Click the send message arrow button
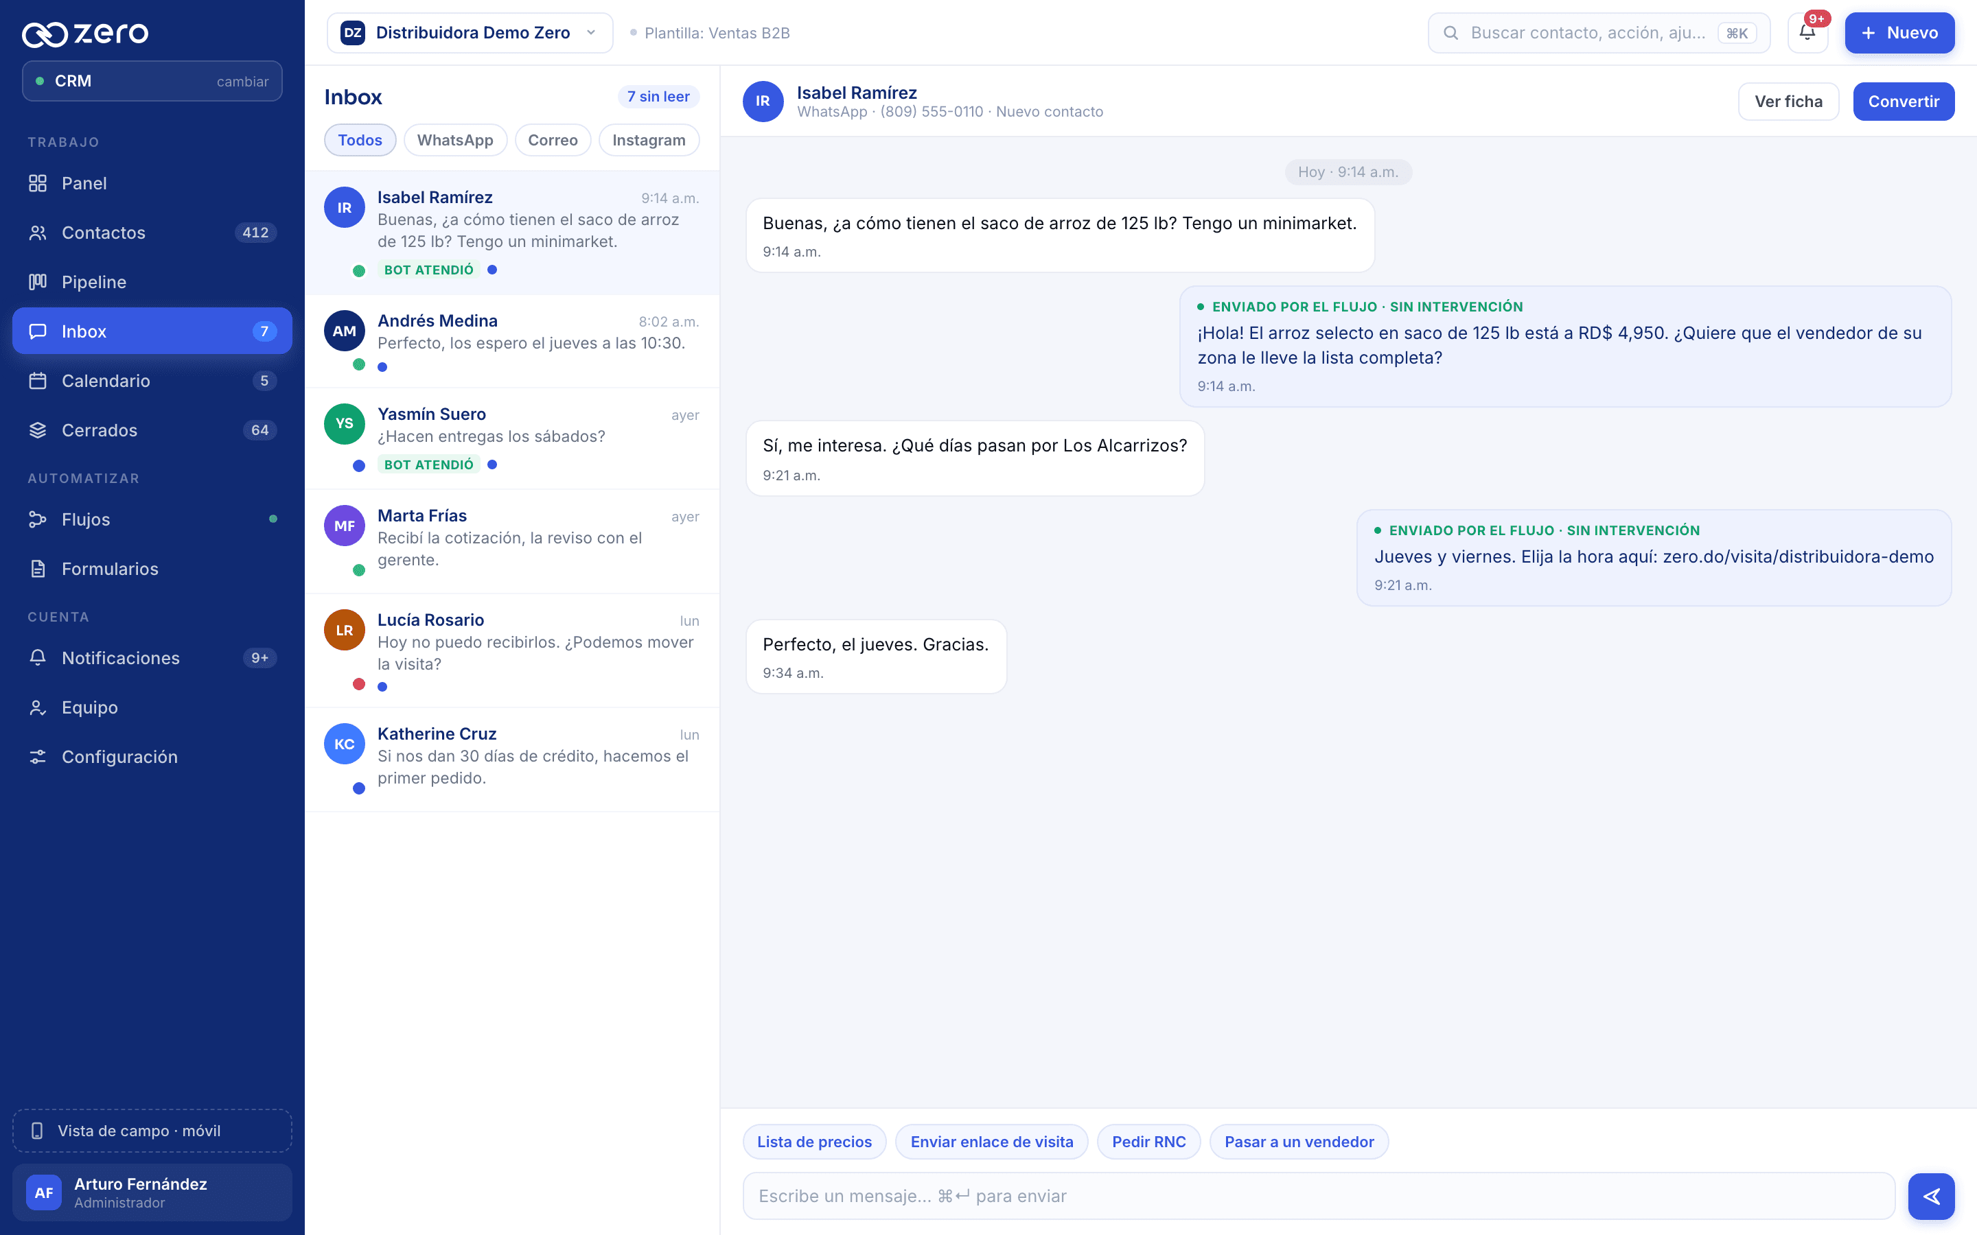1977x1235 pixels. pos(1931,1196)
